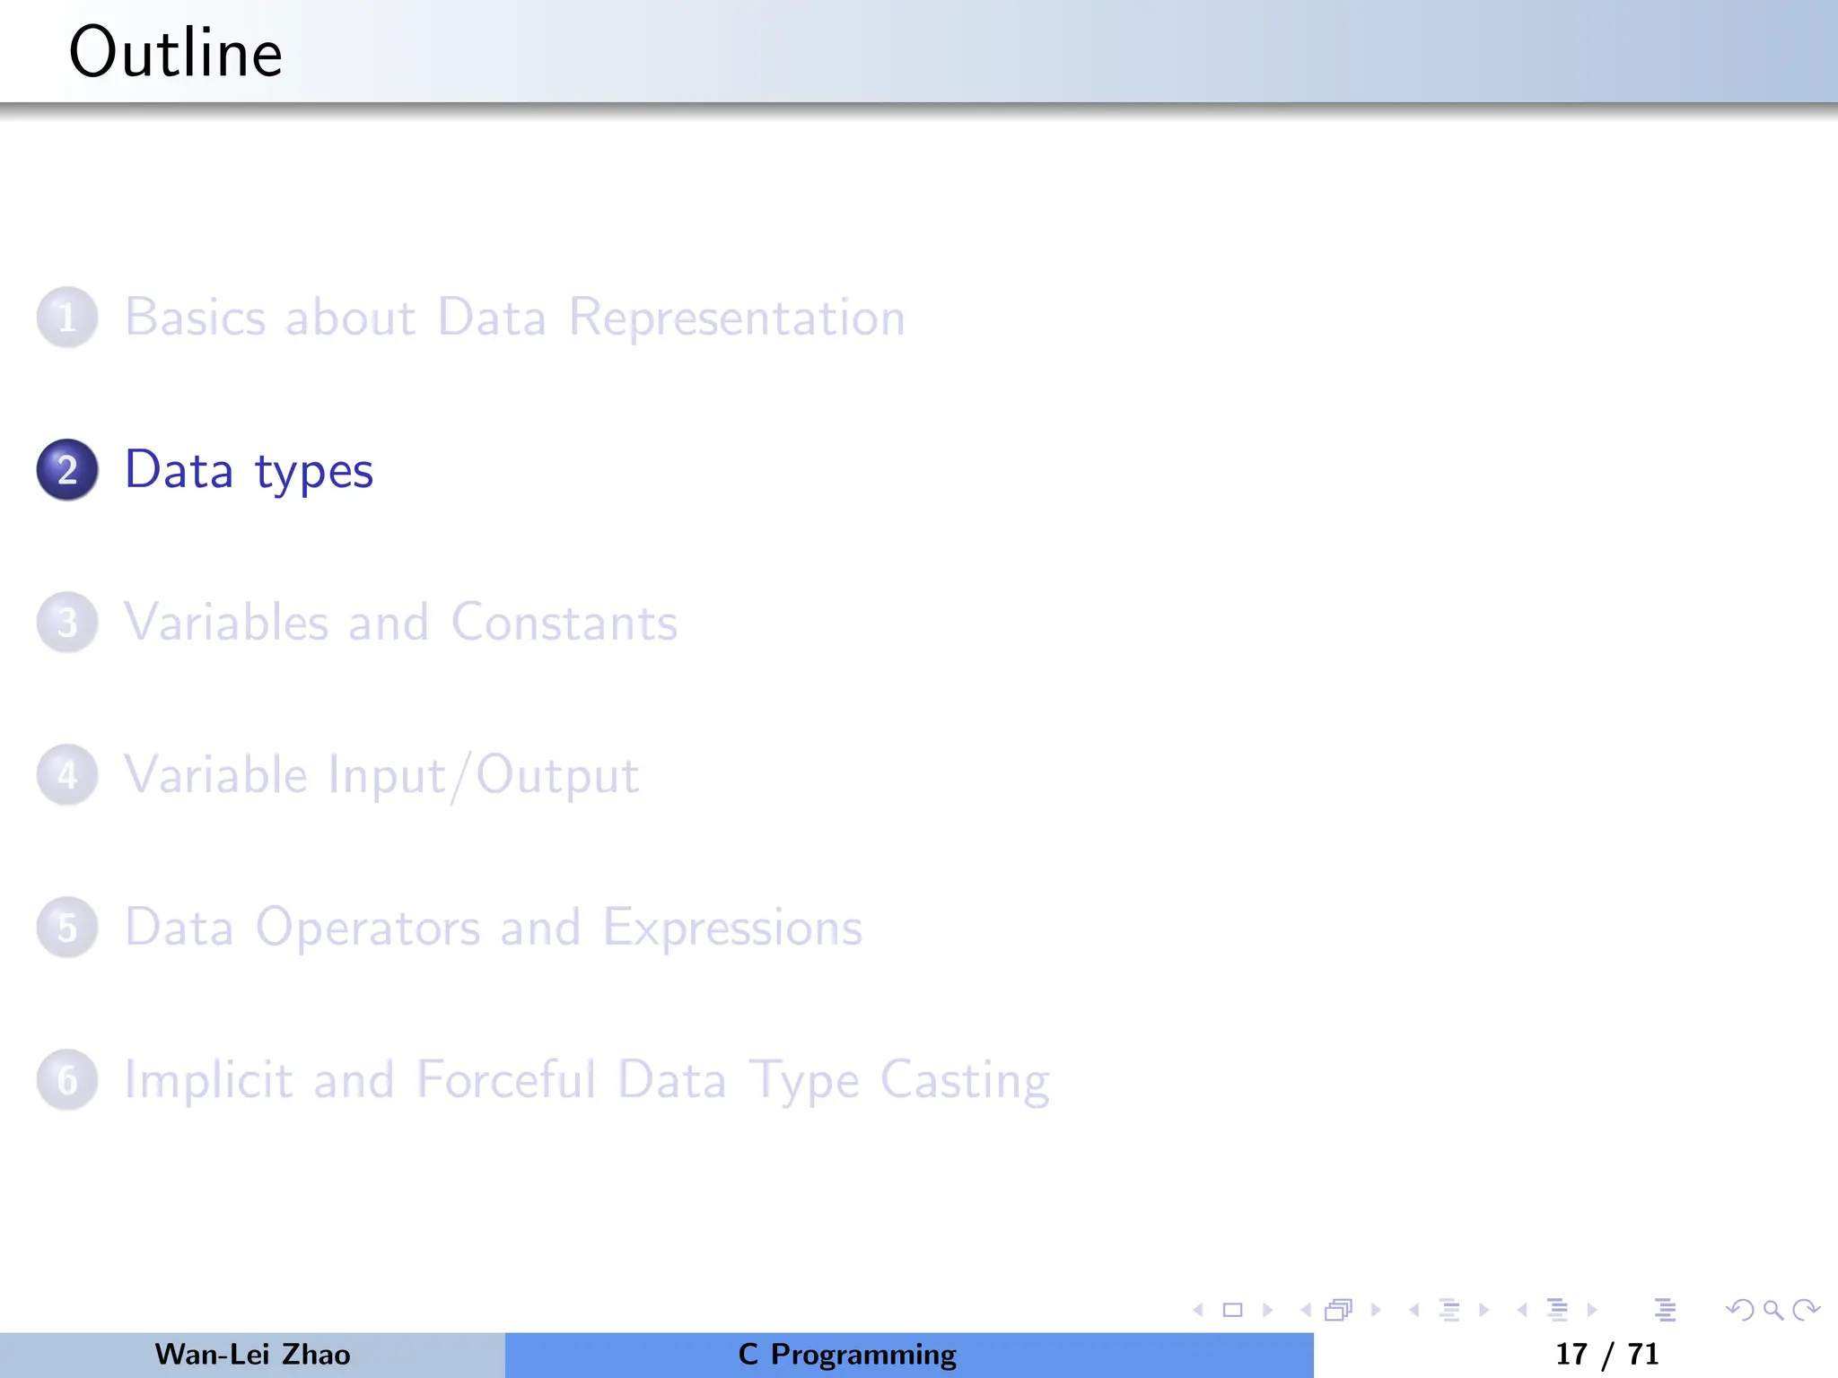Click the dark numbered bullet 2 ball

coord(67,470)
